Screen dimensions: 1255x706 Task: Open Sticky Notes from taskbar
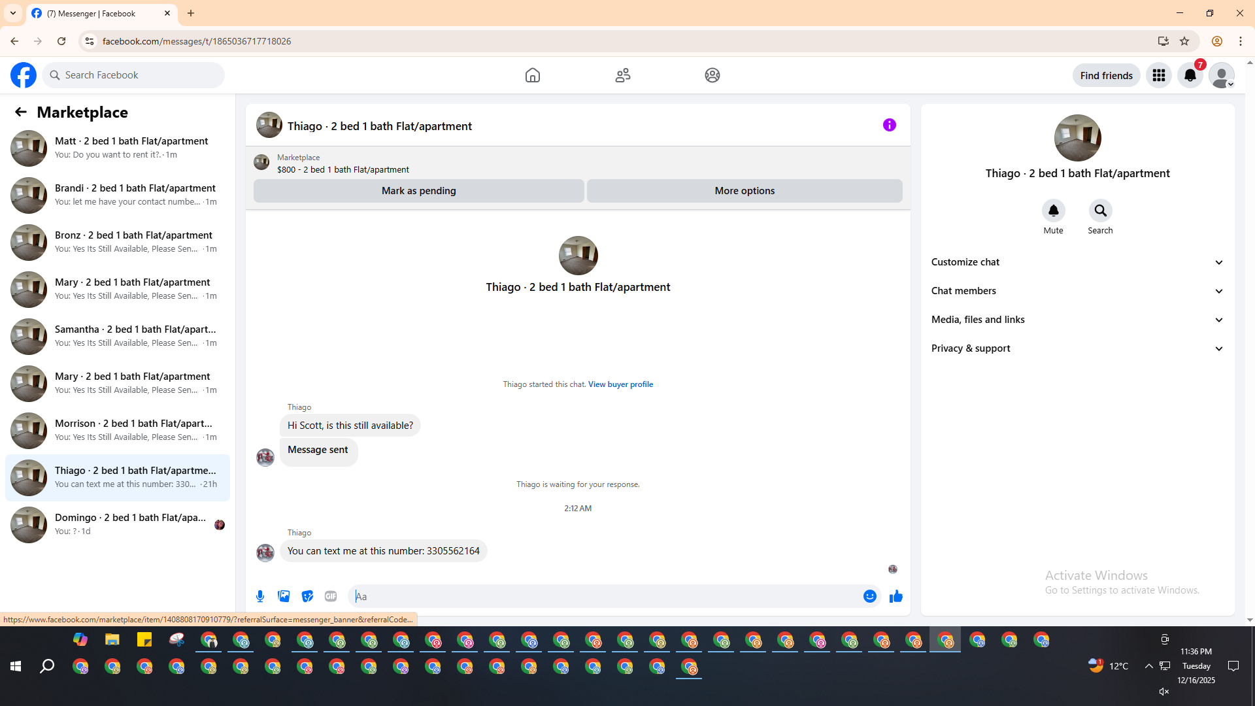pyautogui.click(x=144, y=640)
